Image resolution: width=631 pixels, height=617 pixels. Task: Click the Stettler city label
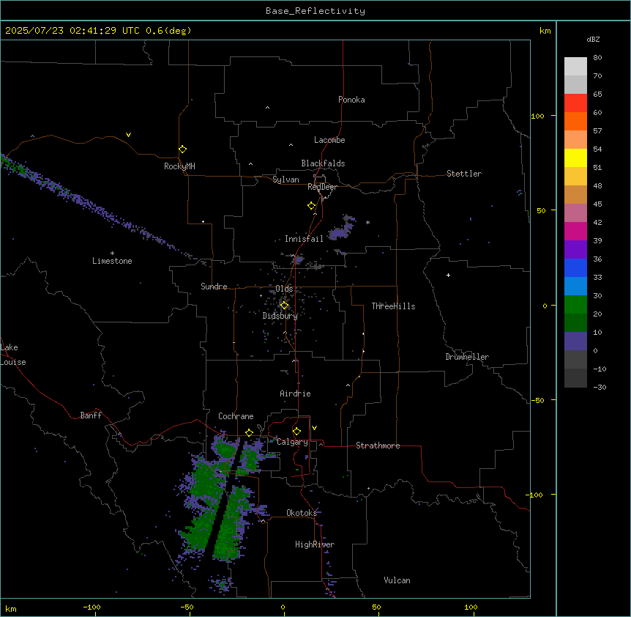click(x=464, y=174)
